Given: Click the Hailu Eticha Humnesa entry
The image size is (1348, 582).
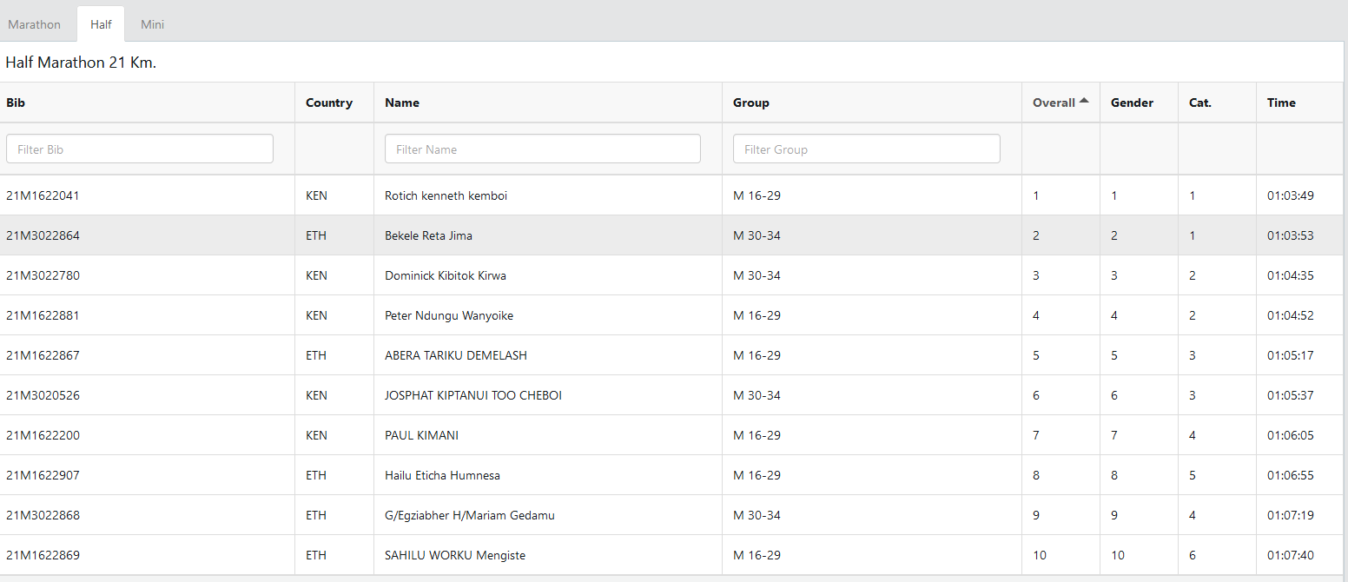Looking at the screenshot, I should (x=442, y=475).
